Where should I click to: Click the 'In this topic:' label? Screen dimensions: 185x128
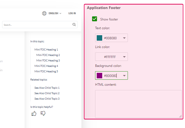pyautogui.click(x=37, y=41)
